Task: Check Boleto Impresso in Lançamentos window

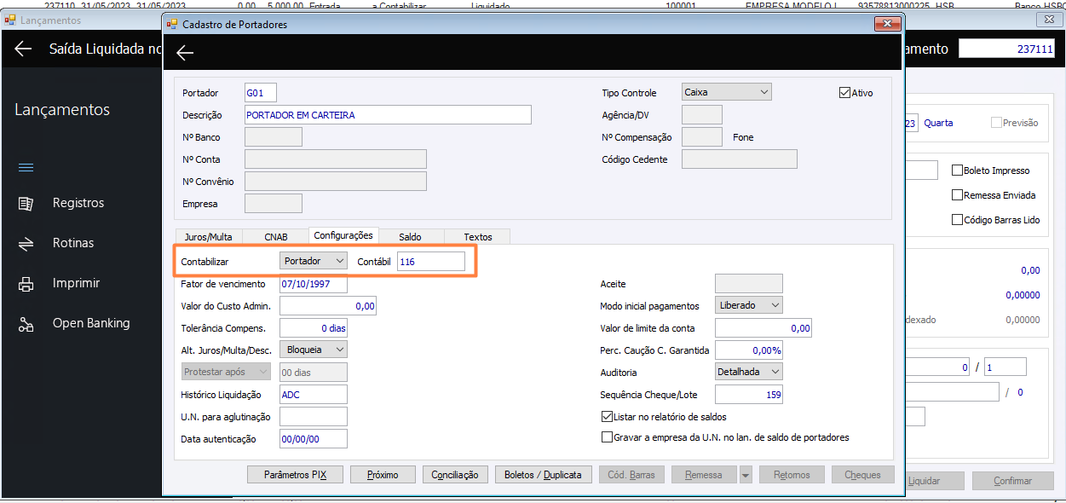Action: point(957,171)
